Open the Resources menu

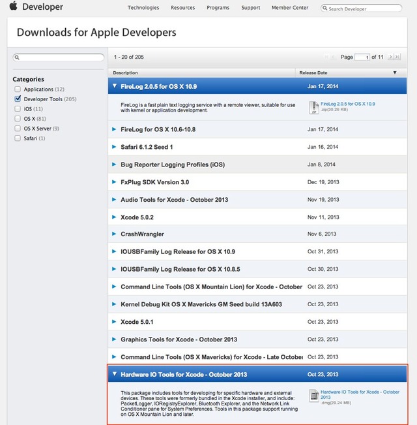[183, 8]
